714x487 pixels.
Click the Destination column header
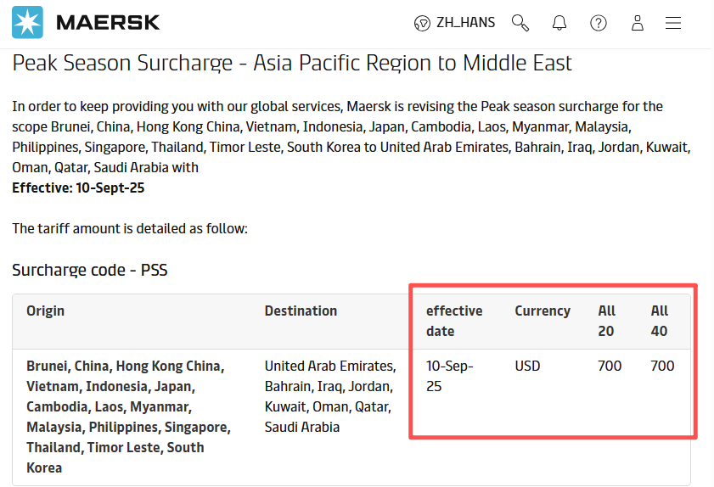(x=301, y=311)
